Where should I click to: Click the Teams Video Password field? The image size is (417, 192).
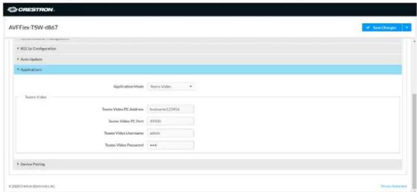(x=171, y=145)
